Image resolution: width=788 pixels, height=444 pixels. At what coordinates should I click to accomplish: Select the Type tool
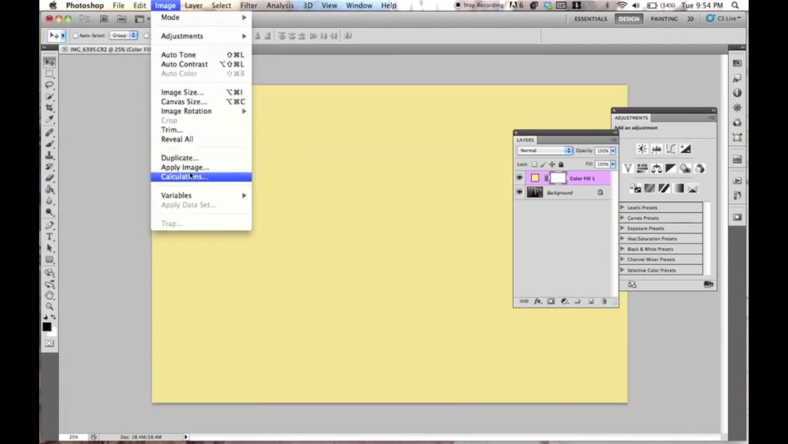coord(49,236)
